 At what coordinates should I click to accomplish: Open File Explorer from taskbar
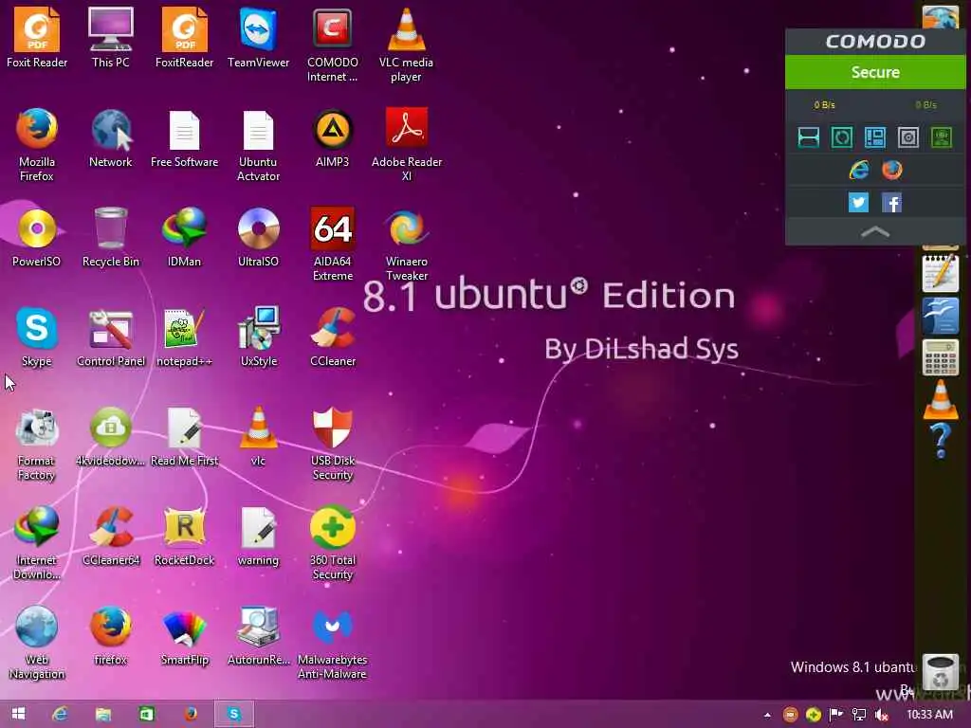pyautogui.click(x=103, y=714)
